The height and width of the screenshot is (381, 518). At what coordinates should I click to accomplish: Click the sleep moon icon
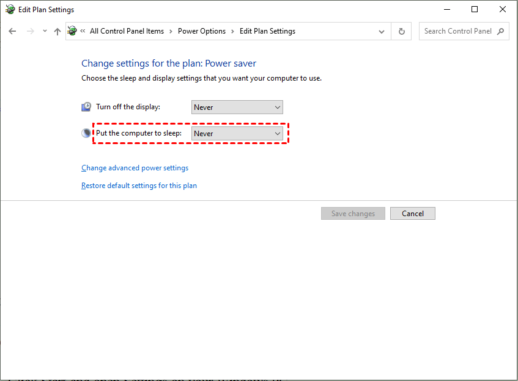(86, 133)
